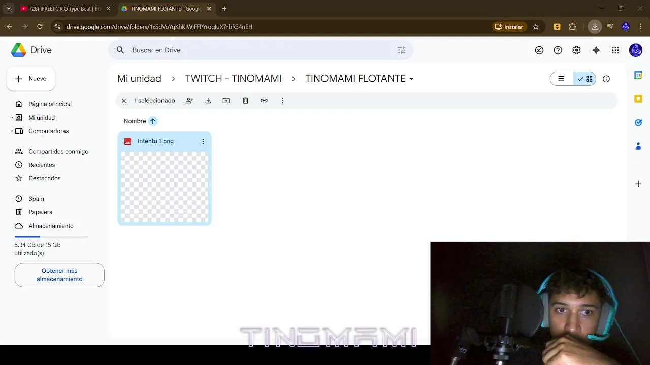Focus the Buscar en Drive search field
This screenshot has width=650, height=365.
[261, 50]
